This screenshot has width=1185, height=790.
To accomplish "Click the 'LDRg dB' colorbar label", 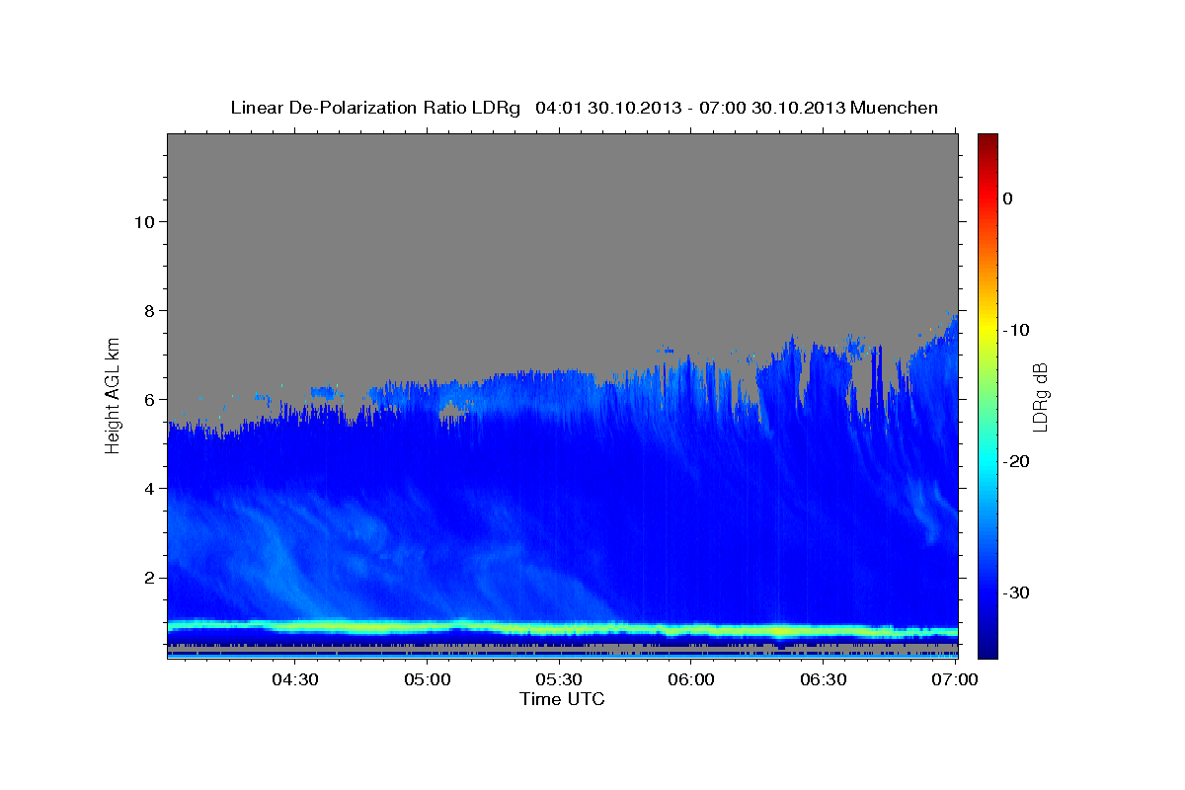I will tap(1040, 396).
